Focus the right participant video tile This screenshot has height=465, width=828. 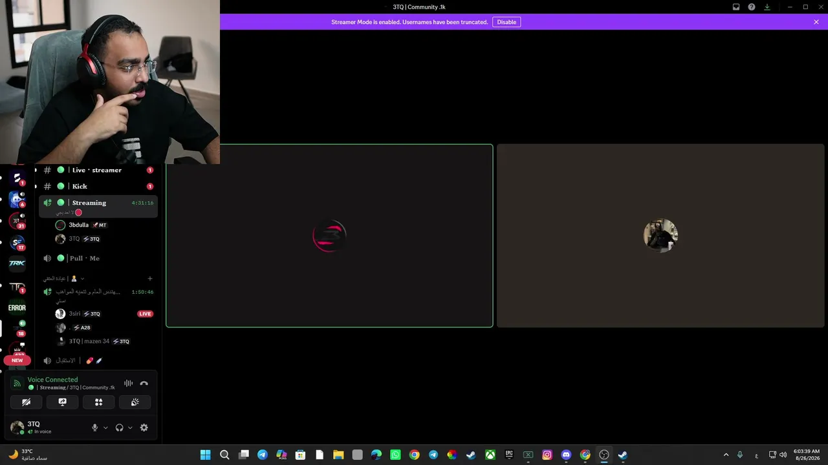coord(660,236)
